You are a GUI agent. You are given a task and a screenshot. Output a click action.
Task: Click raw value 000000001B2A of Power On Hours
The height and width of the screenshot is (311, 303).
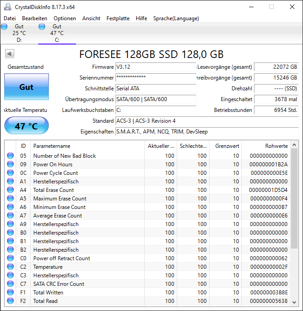click(x=268, y=164)
